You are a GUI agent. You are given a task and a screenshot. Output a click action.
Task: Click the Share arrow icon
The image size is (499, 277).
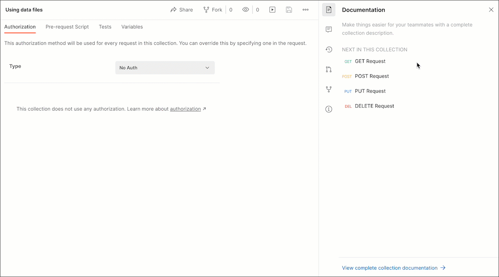[174, 10]
